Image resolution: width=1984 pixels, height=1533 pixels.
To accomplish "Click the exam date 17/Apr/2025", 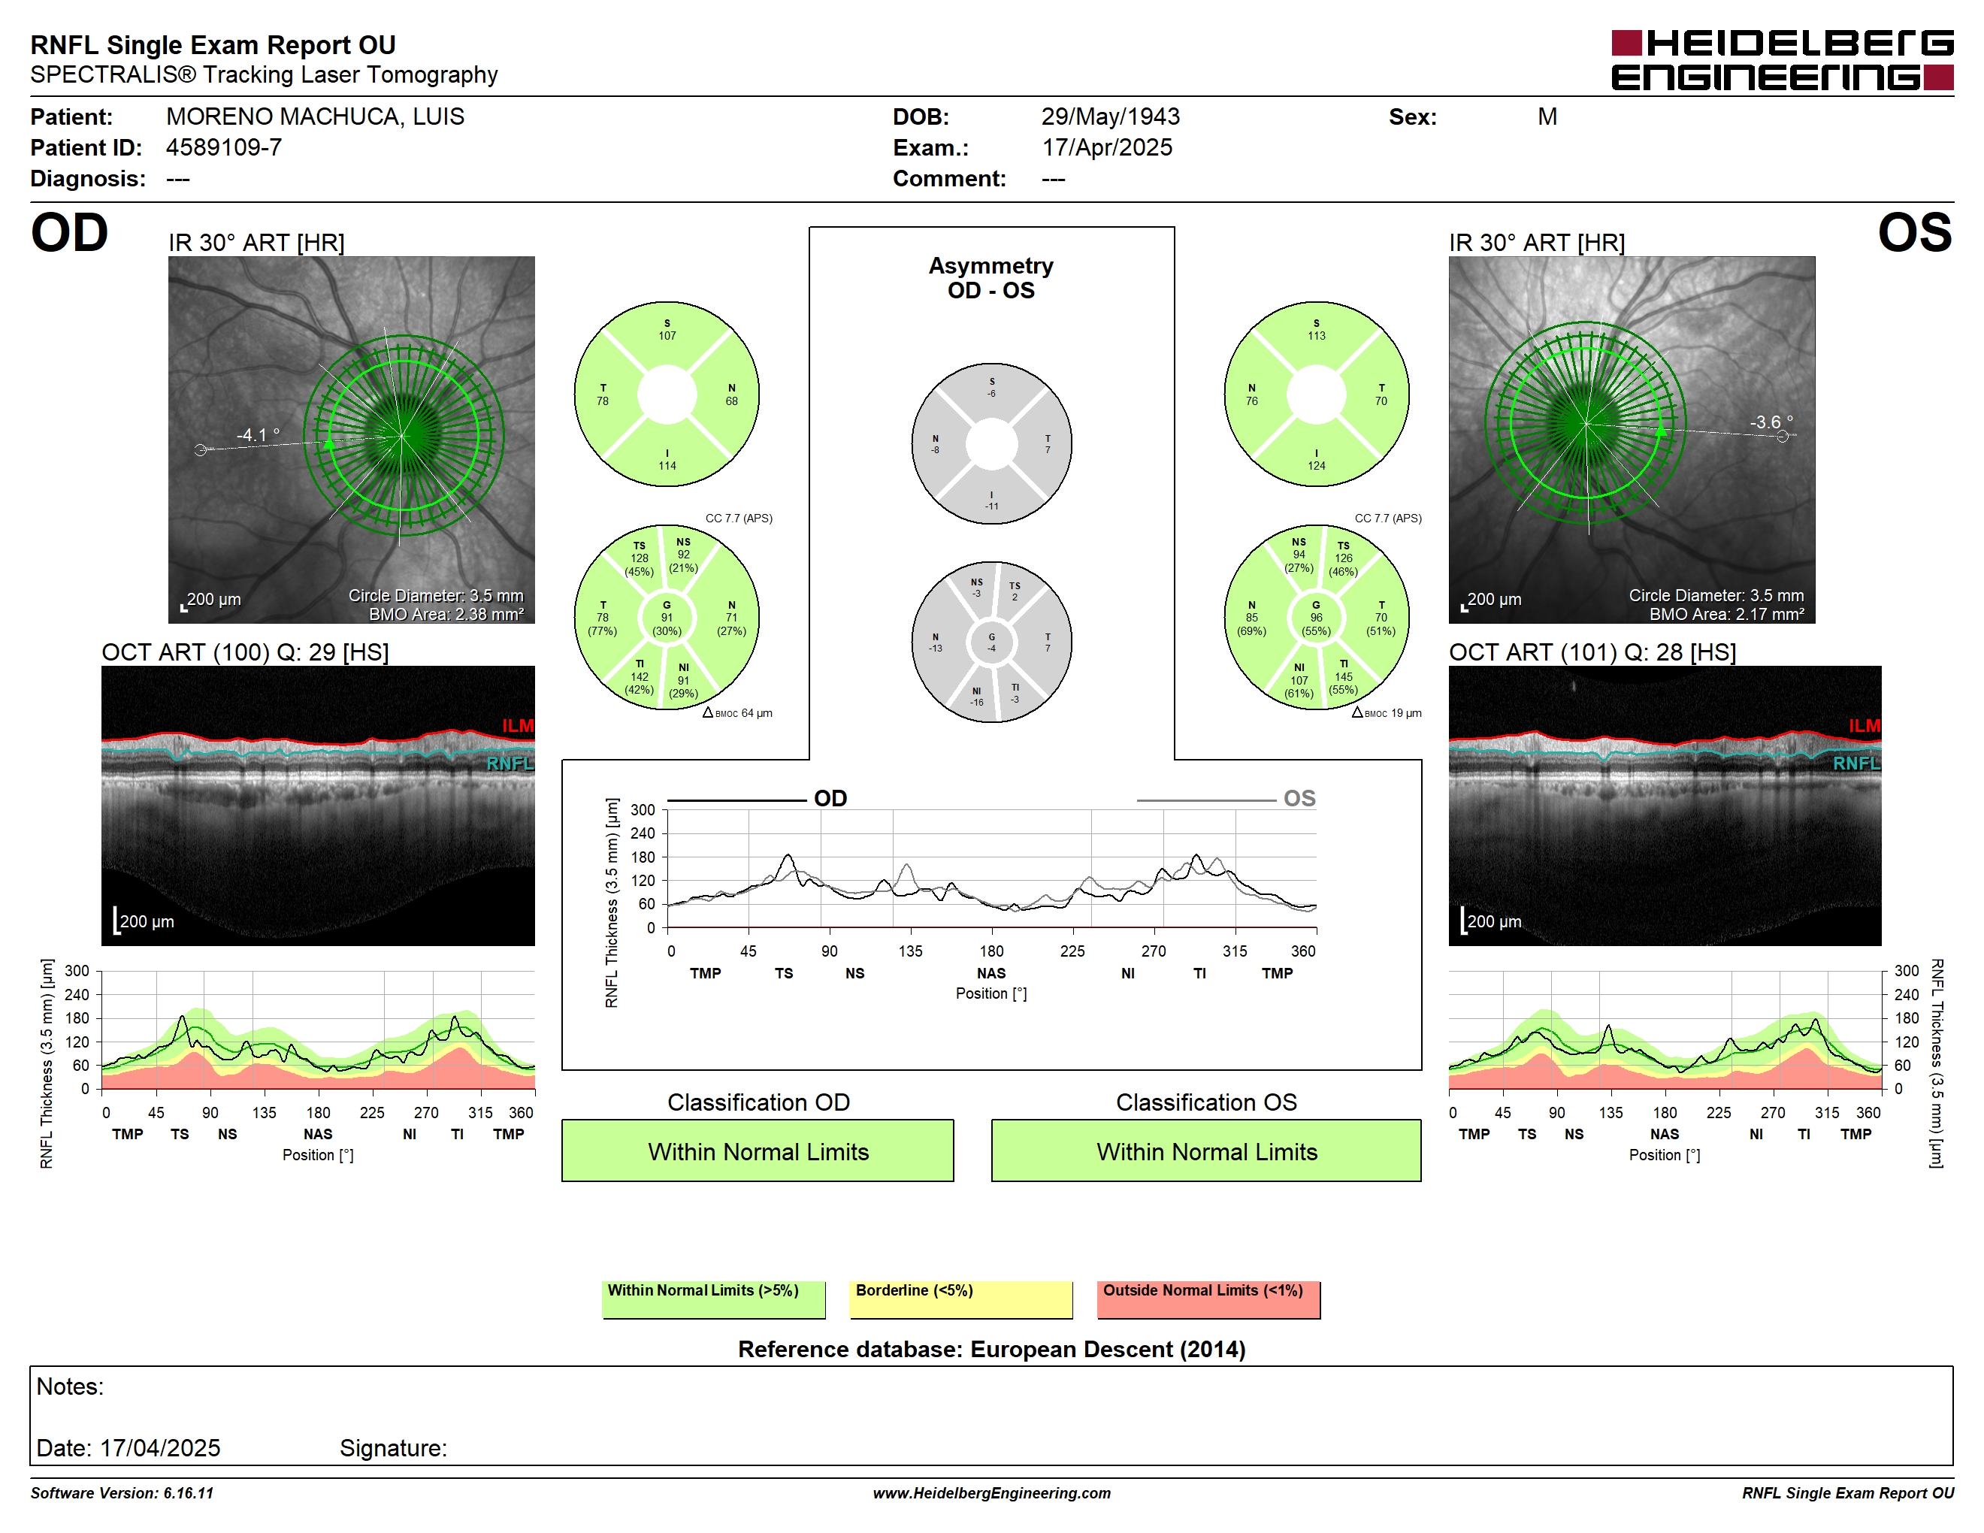I will pos(1108,147).
